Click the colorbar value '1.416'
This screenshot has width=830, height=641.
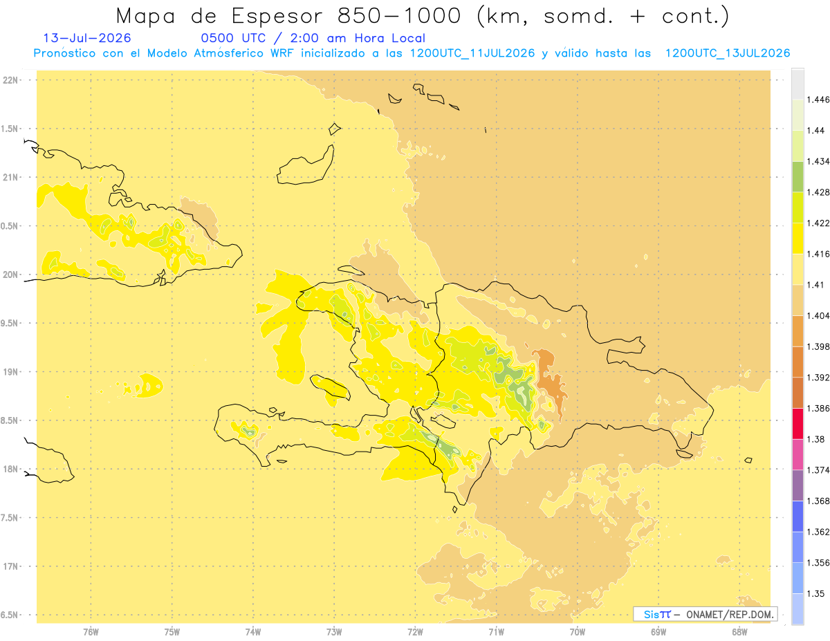click(818, 254)
